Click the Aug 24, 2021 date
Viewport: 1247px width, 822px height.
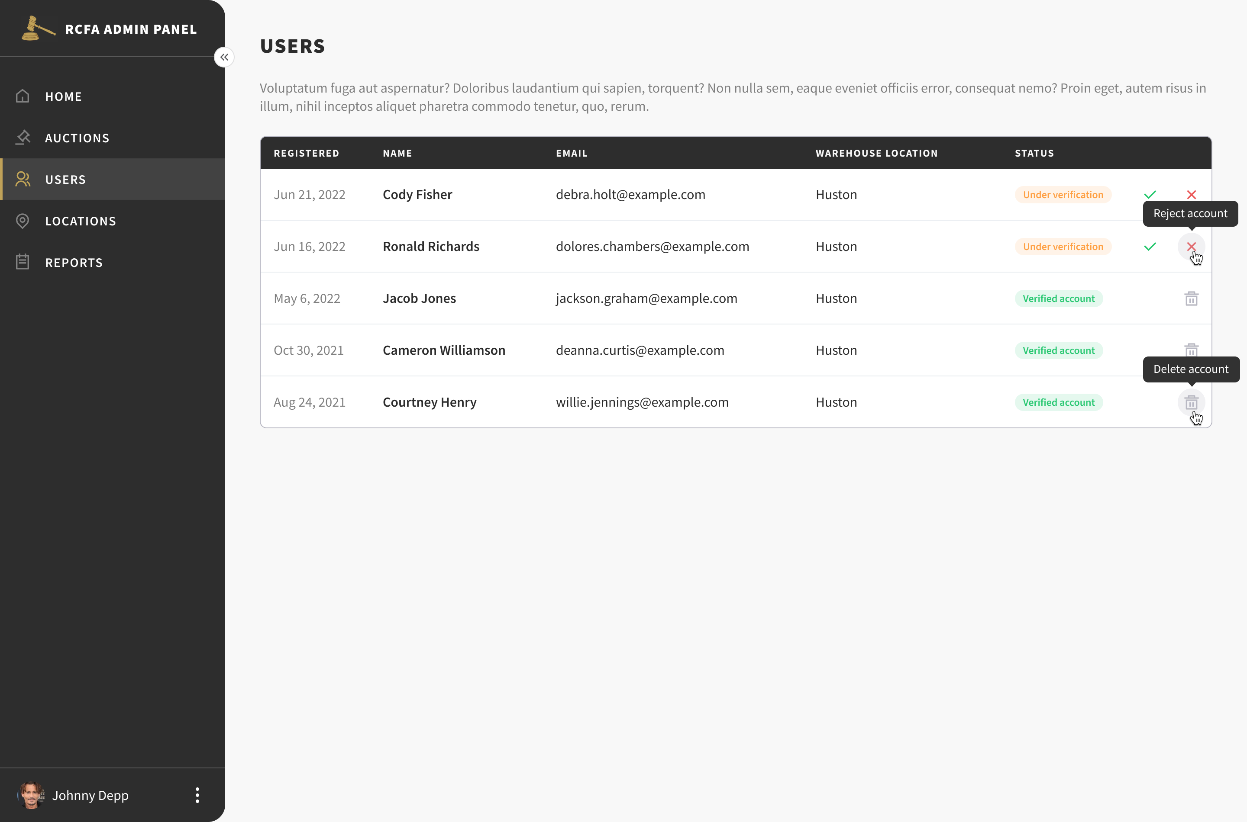click(310, 402)
